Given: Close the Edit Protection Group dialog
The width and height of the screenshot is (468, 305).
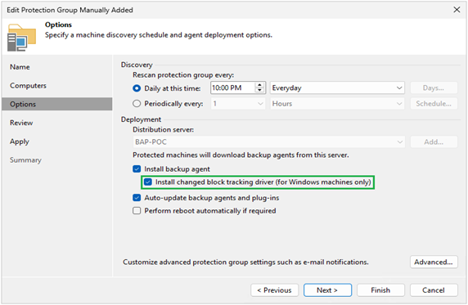Looking at the screenshot, I should [x=457, y=10].
